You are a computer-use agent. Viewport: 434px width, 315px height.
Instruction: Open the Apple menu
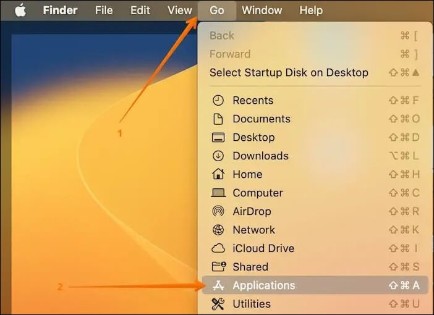coord(20,10)
